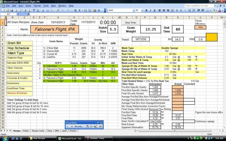
Task: Click the Insert Function fx button
Action: pyautogui.click(x=28, y=14)
